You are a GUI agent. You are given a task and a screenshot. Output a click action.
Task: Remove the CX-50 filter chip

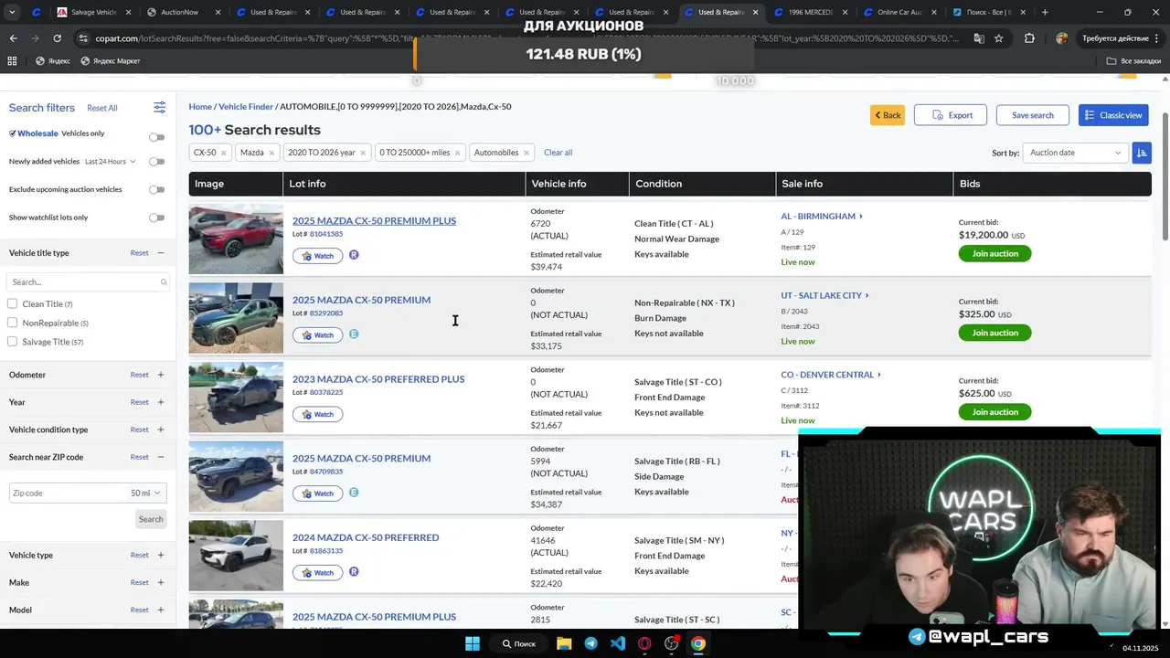point(223,153)
